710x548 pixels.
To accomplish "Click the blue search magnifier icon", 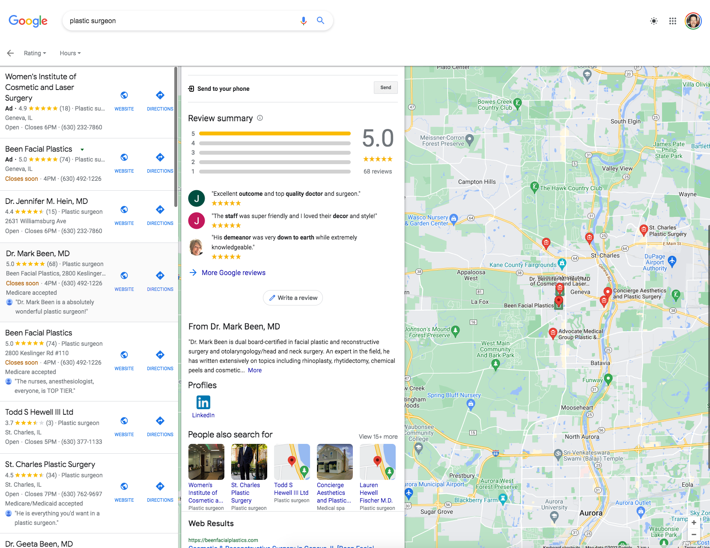I will point(320,20).
